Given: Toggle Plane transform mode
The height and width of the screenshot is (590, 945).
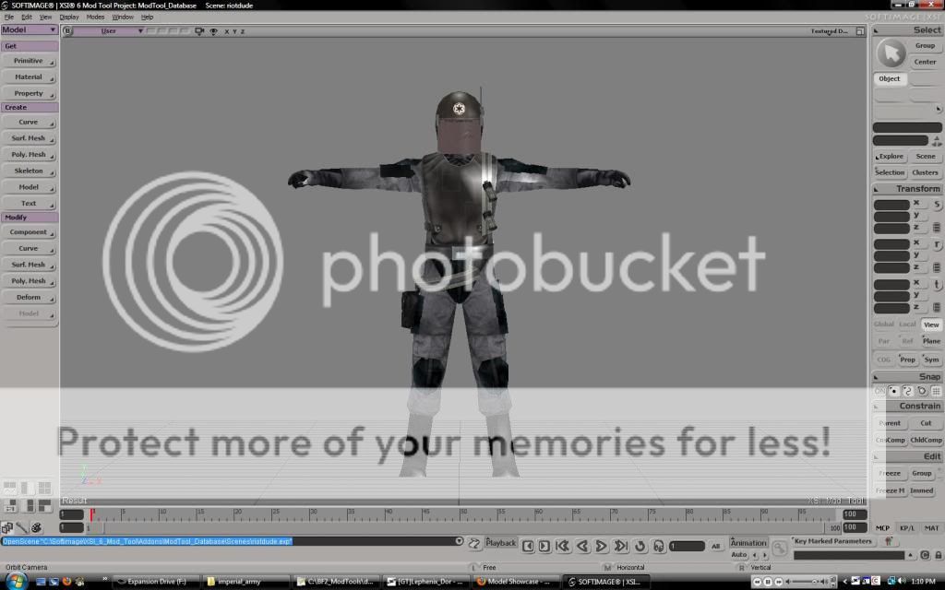Looking at the screenshot, I should click(x=931, y=341).
